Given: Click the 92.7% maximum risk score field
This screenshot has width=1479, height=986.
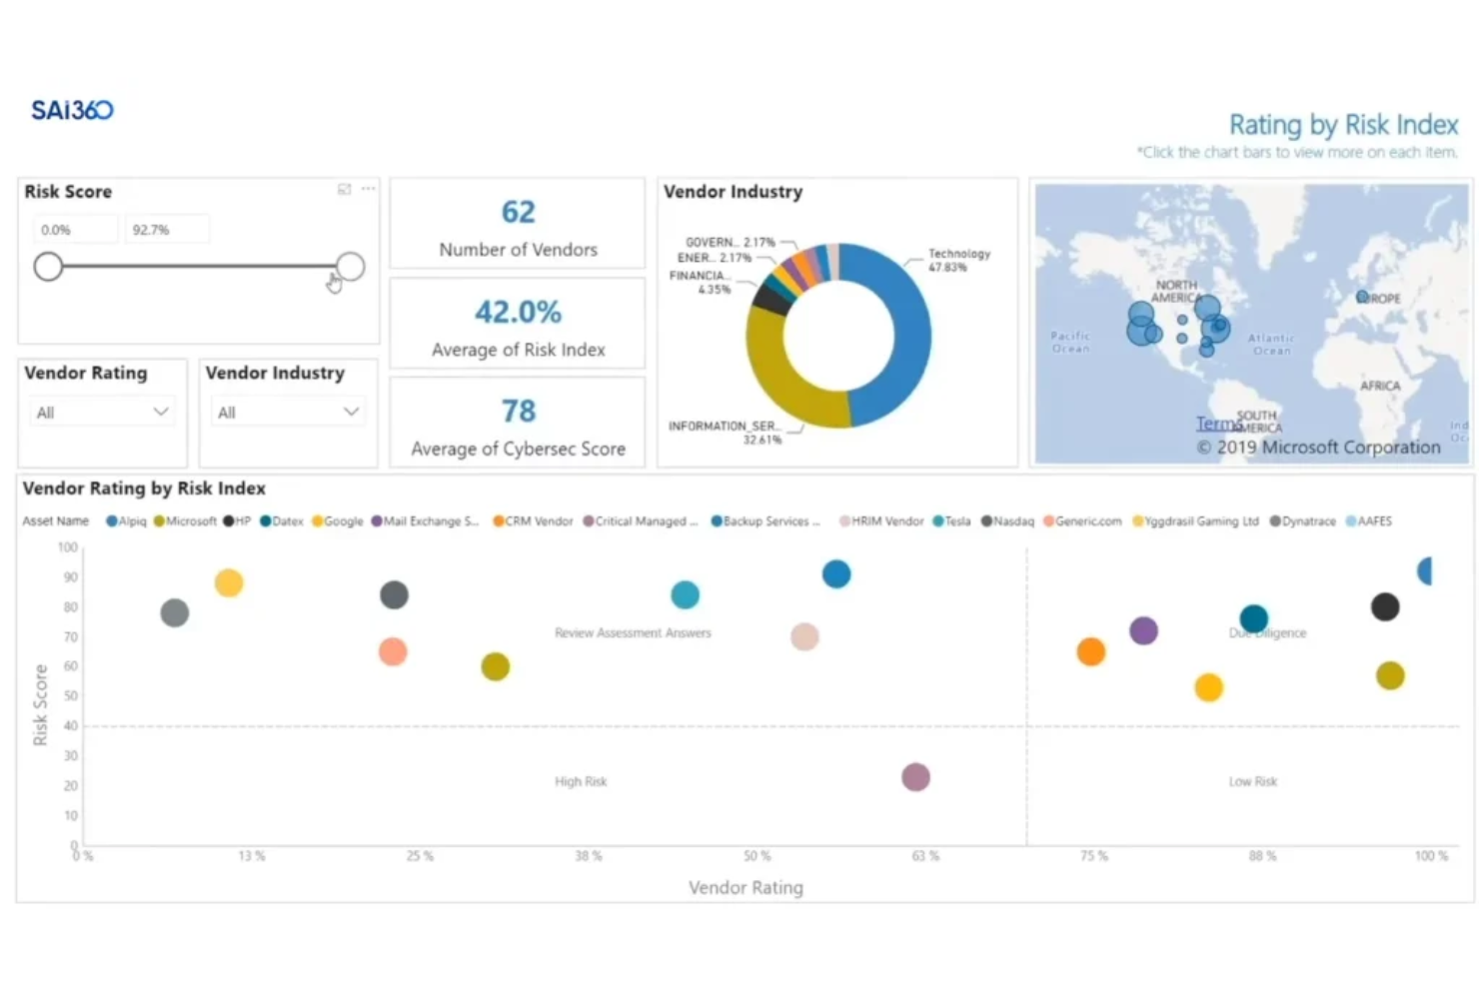Looking at the screenshot, I should point(166,229).
